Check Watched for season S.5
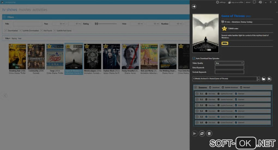 [236, 117]
